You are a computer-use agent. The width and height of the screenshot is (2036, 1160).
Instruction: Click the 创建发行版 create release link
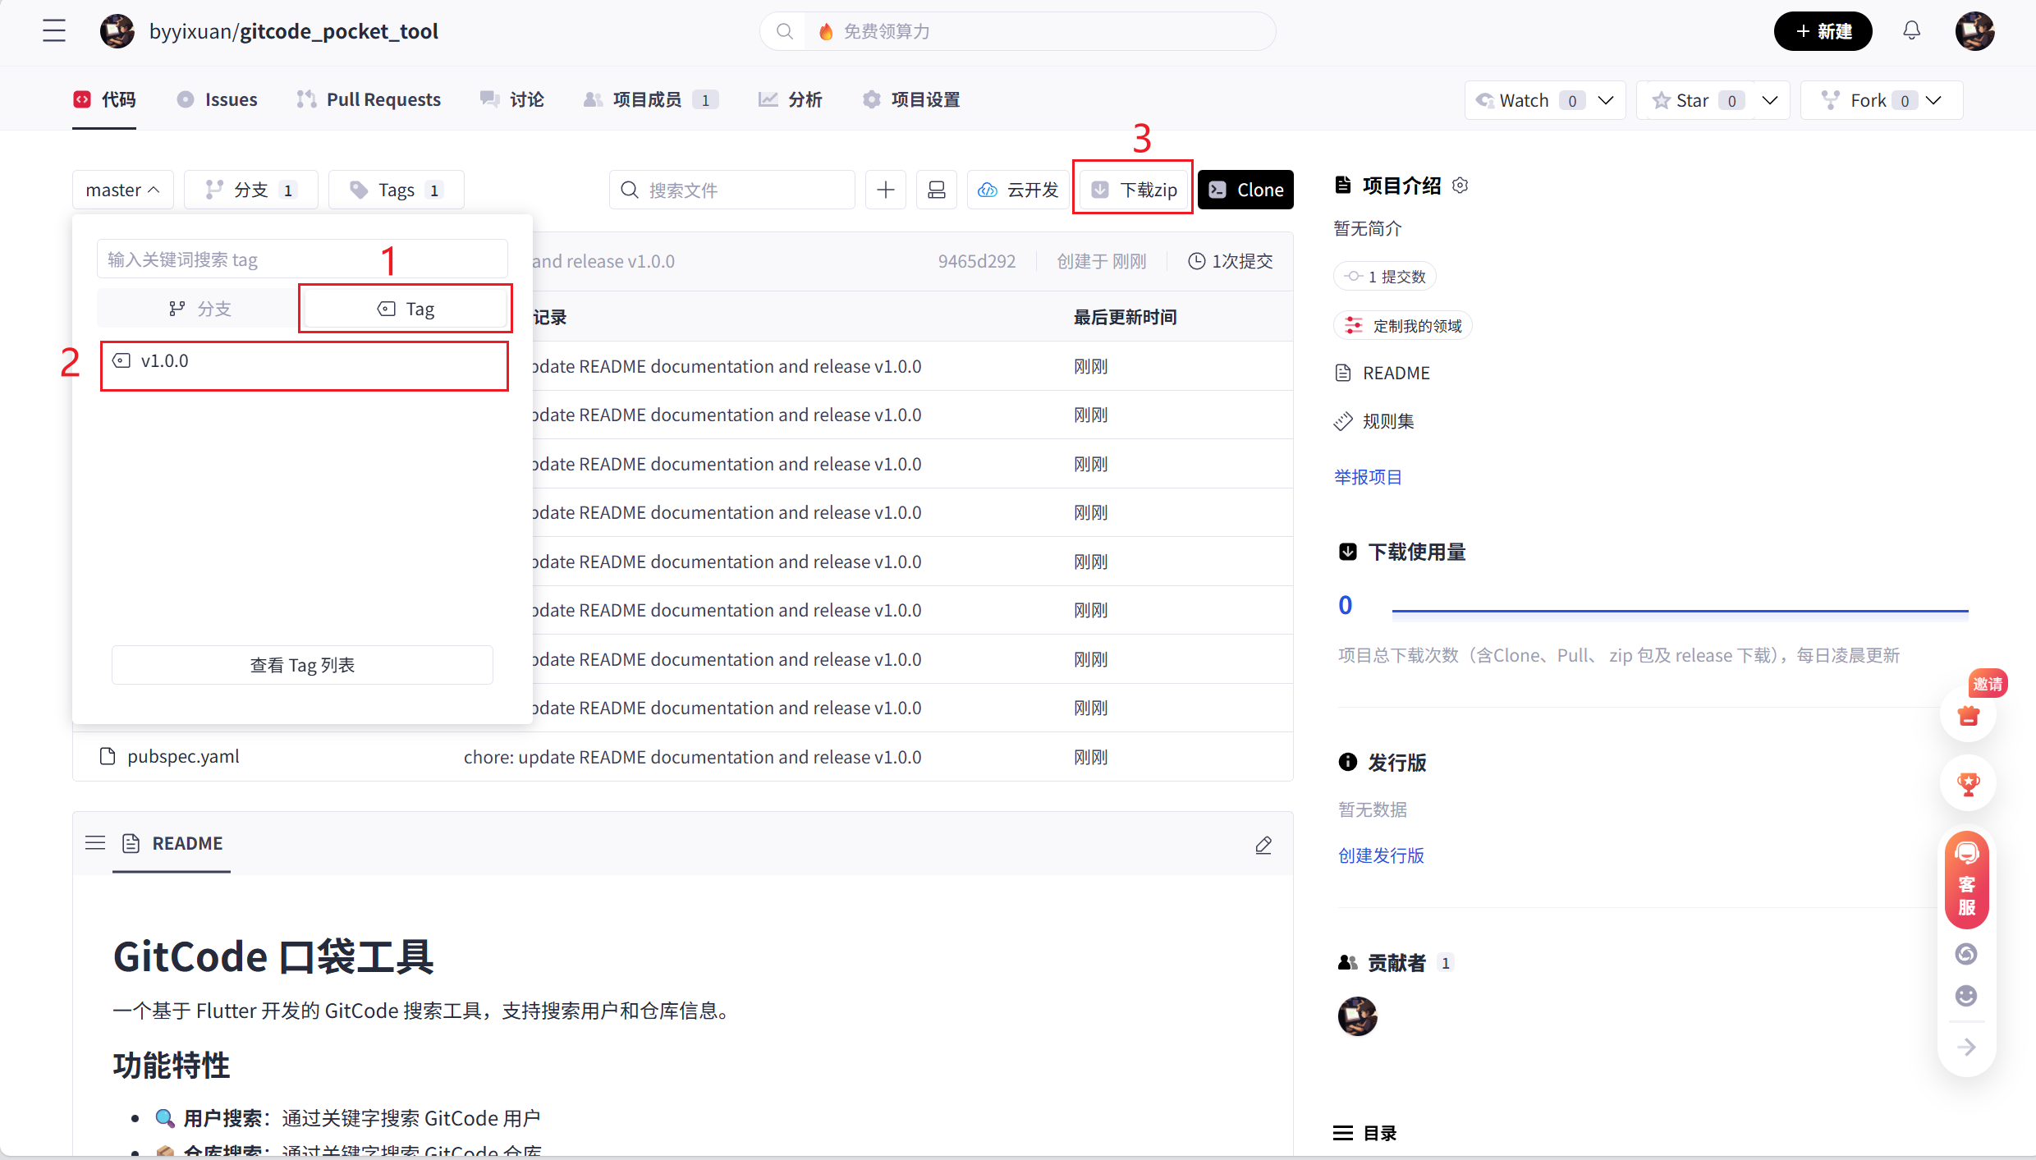tap(1381, 855)
